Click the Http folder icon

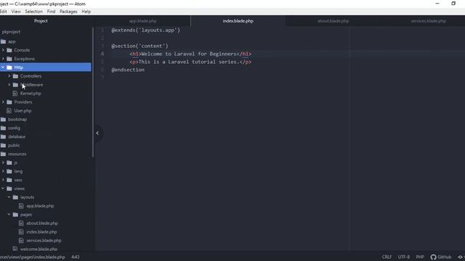click(9, 67)
